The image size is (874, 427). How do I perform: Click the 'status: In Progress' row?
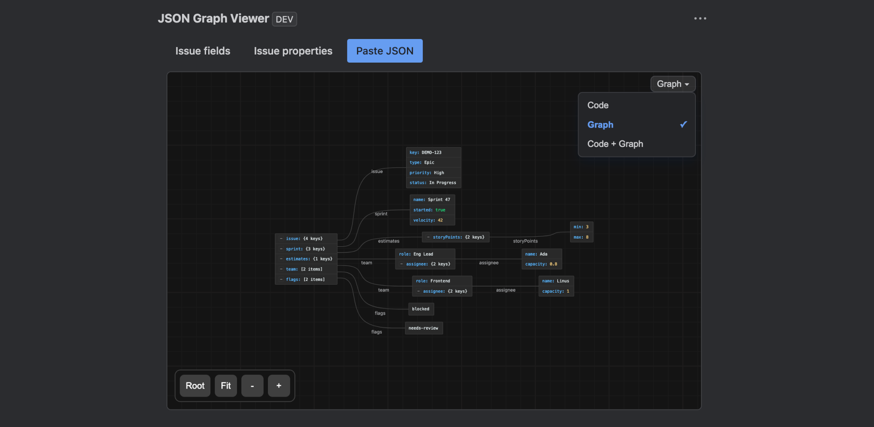click(434, 183)
